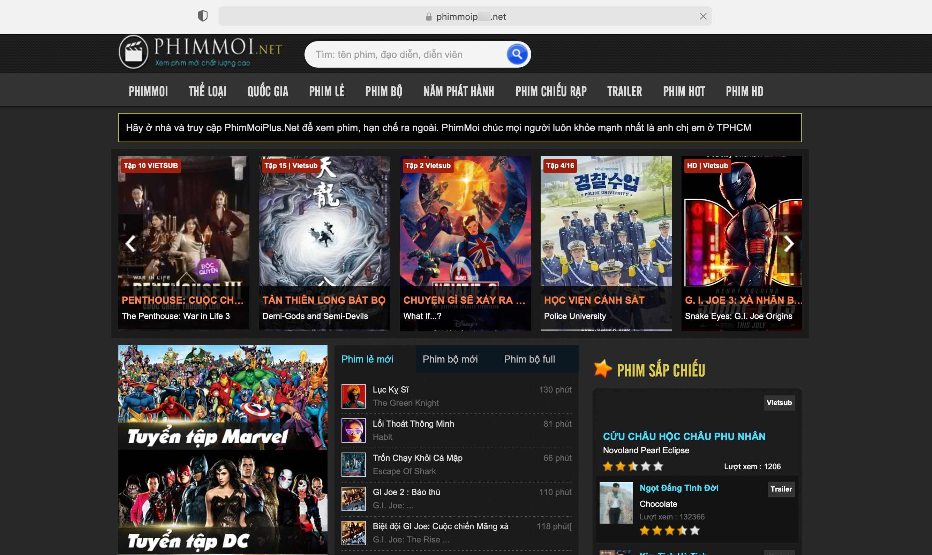
Task: Switch to the Phim bộ mới tab
Action: (x=450, y=359)
